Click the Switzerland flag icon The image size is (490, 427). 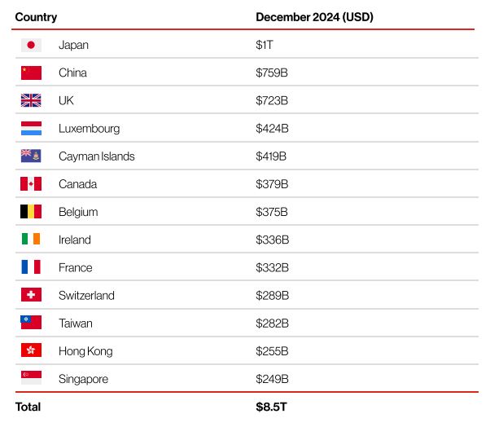click(x=31, y=295)
